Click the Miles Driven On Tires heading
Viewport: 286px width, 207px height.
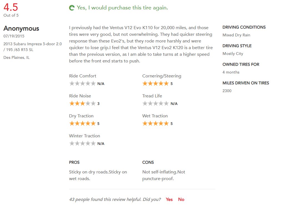tap(246, 83)
